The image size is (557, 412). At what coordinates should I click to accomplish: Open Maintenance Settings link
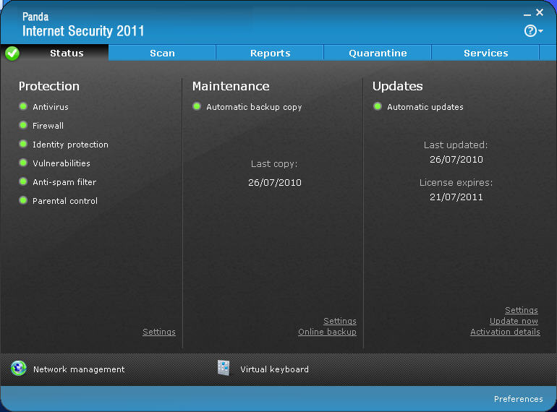339,321
